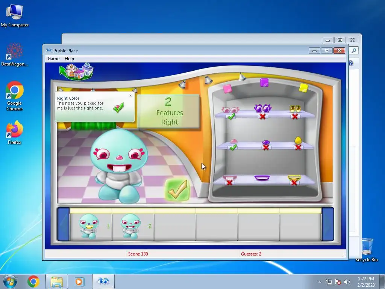Pick the purple nose on middle shelf

point(266,142)
